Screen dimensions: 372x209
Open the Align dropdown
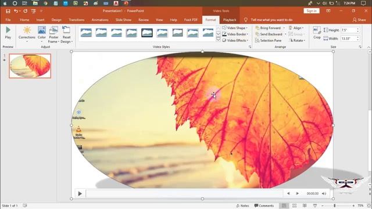[x=296, y=28]
